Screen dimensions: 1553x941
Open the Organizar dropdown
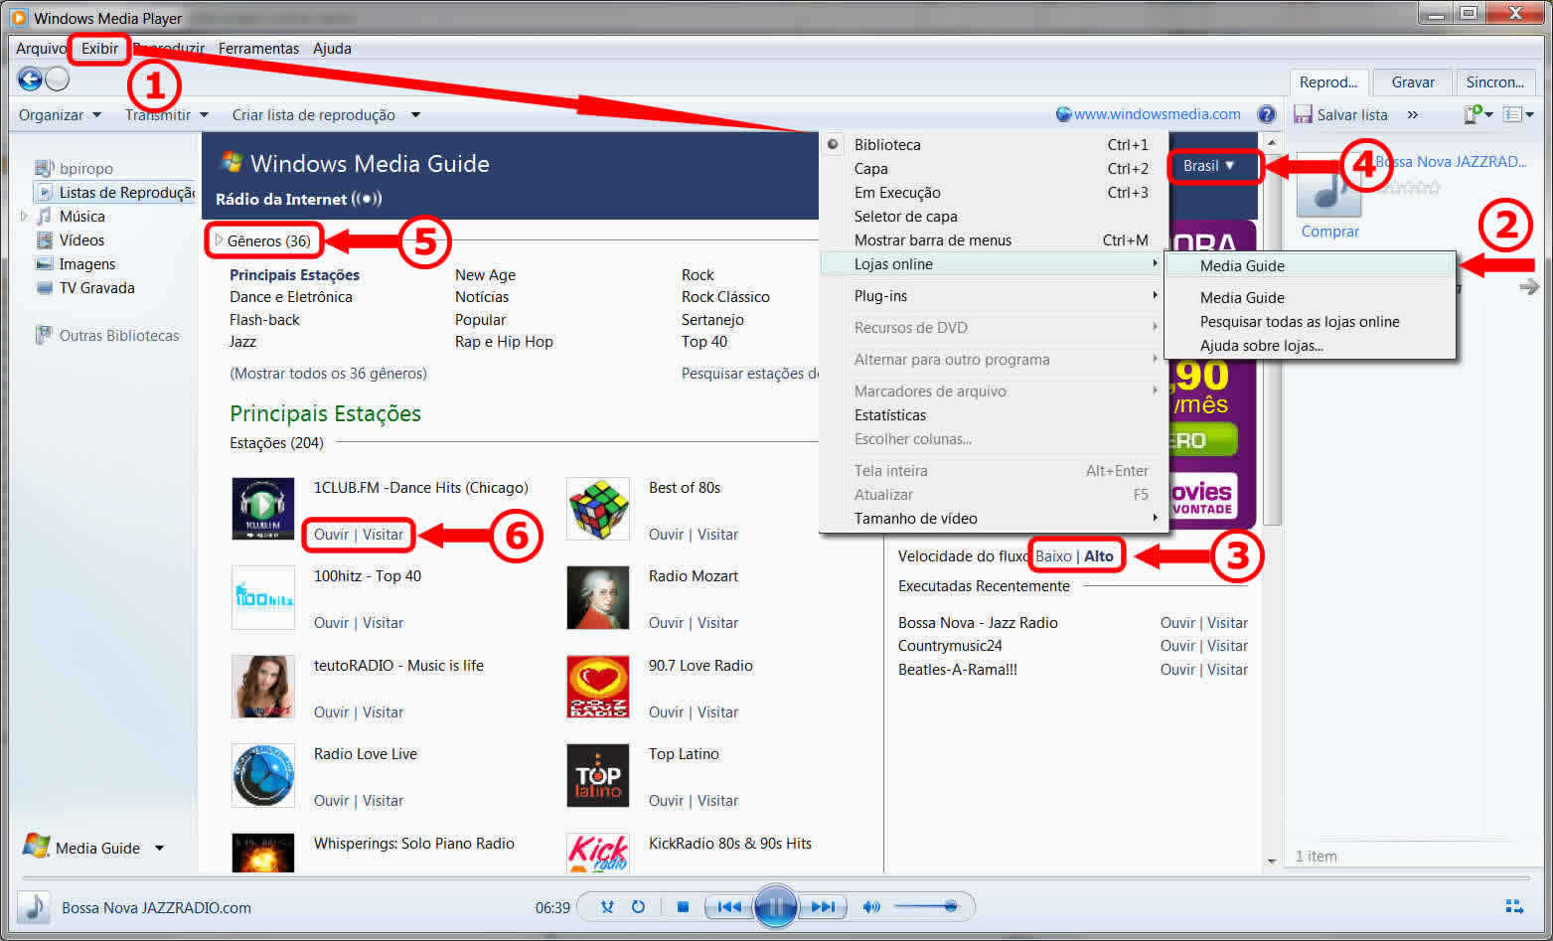(x=60, y=114)
